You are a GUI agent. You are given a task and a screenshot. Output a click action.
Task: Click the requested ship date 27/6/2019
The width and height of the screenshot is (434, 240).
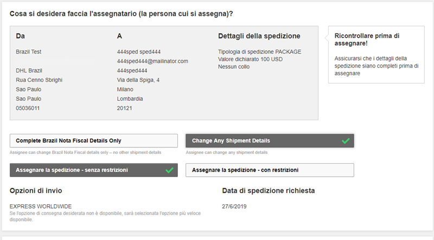click(x=234, y=206)
